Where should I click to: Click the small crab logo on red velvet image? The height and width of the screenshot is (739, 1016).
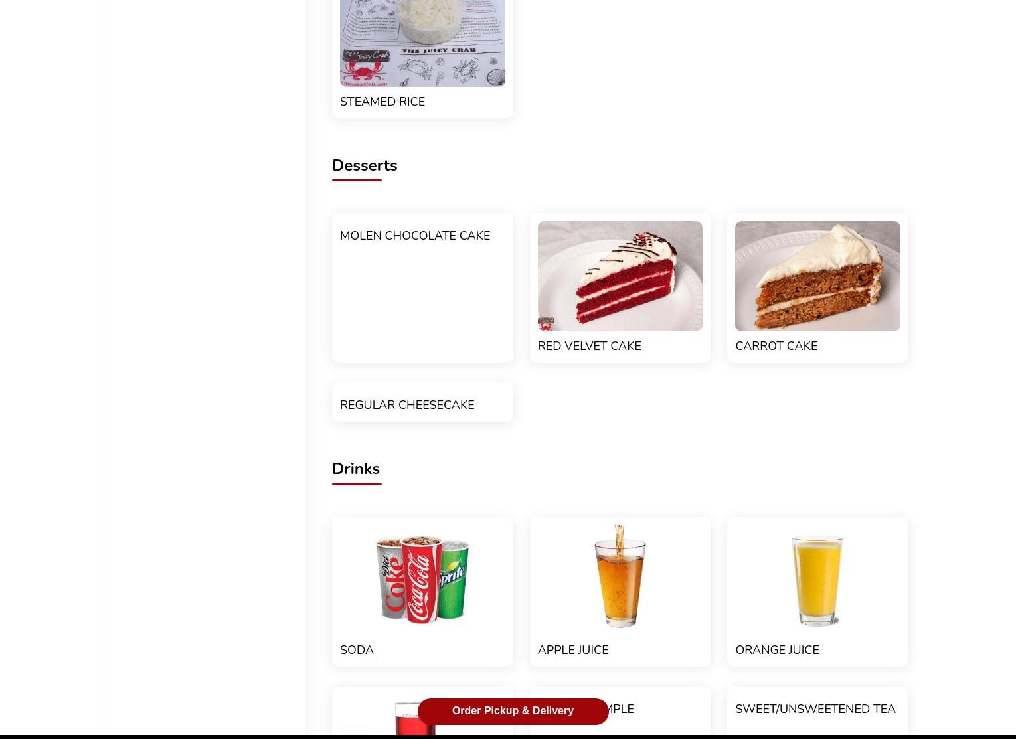click(x=546, y=324)
